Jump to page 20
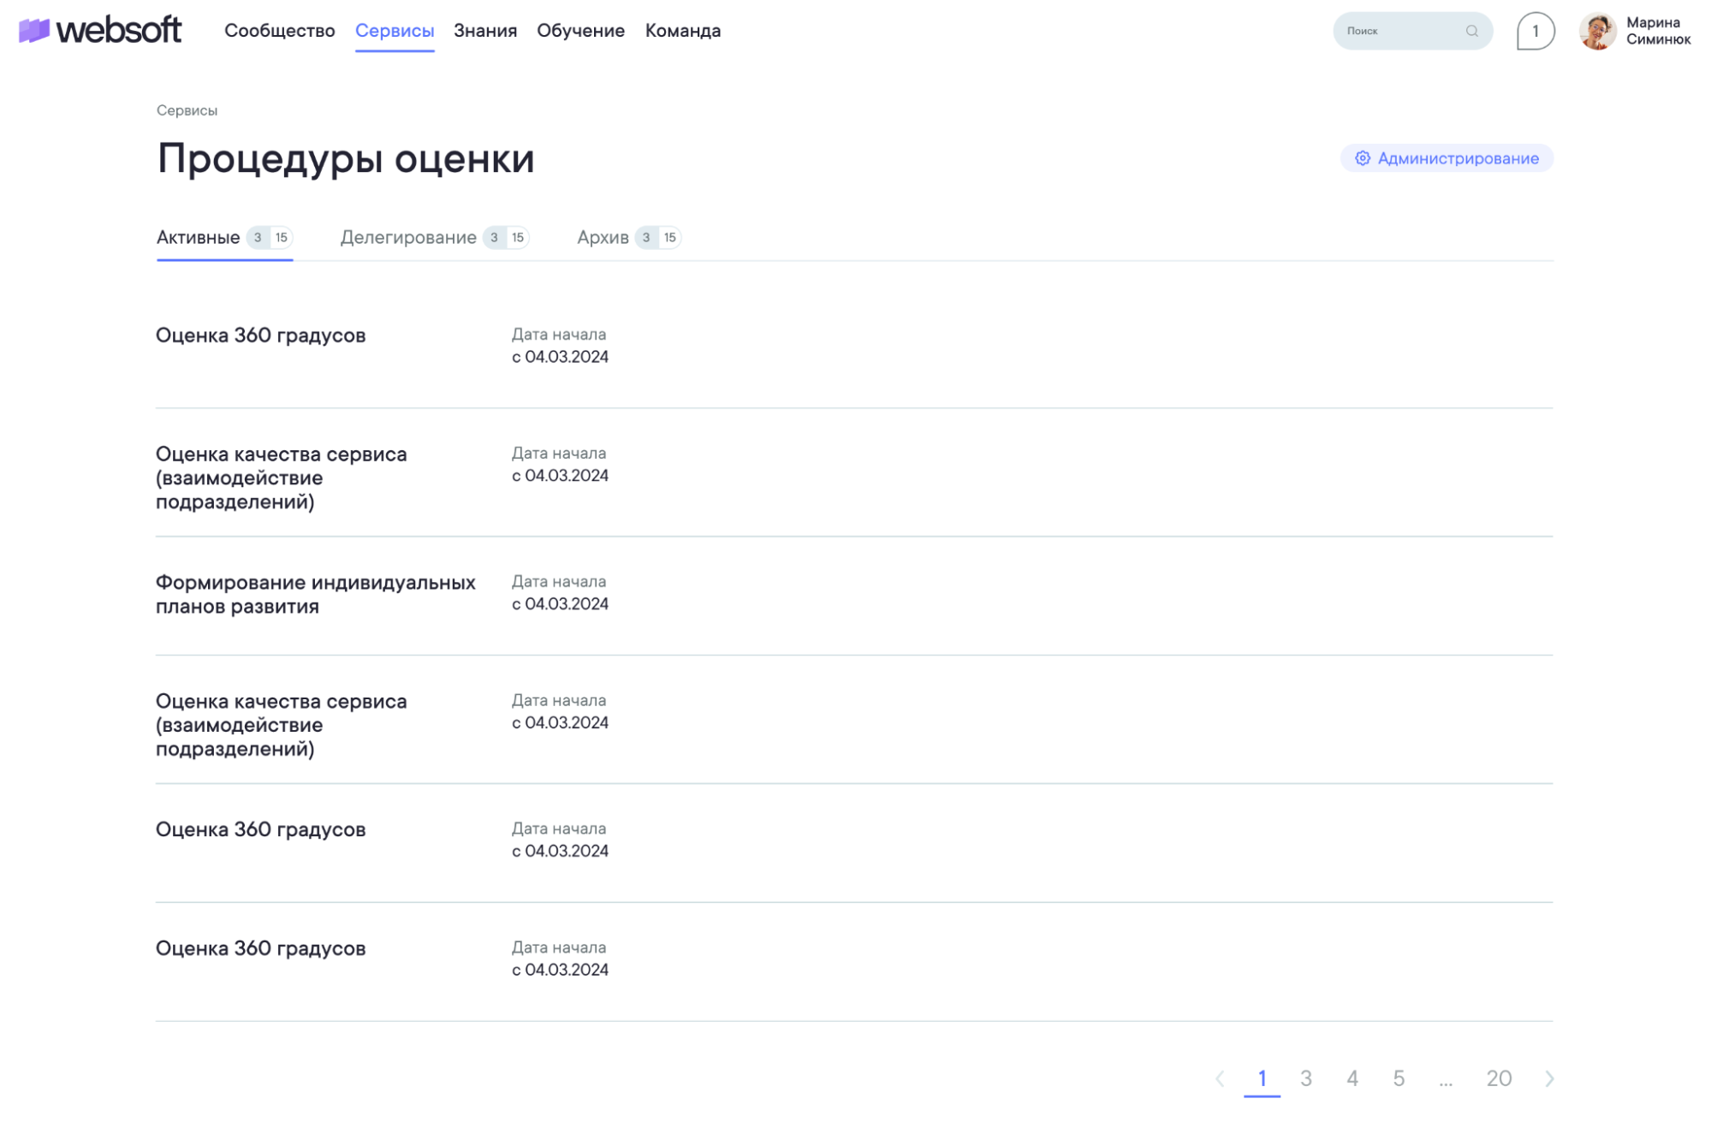The image size is (1711, 1146). pos(1498,1078)
